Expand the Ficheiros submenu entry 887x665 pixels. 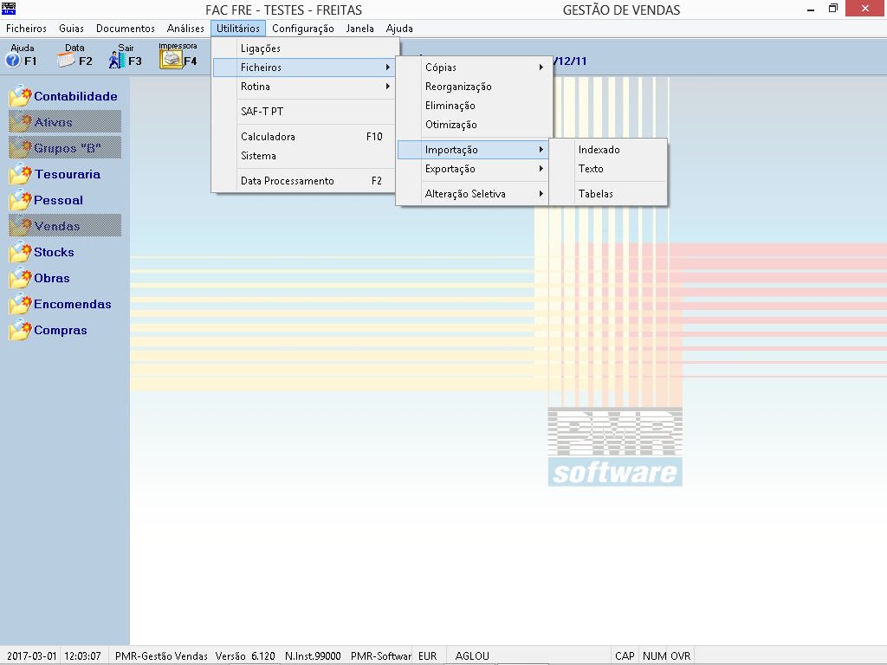click(x=304, y=68)
